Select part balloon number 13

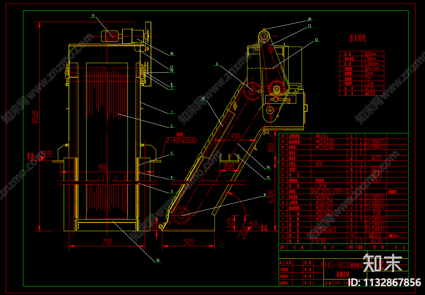coord(310,26)
